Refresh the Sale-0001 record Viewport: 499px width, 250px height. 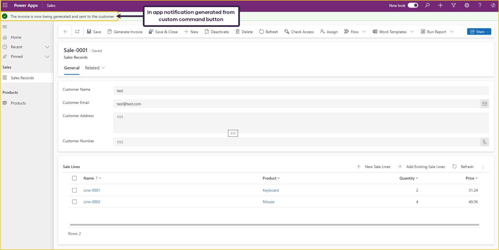tap(268, 31)
